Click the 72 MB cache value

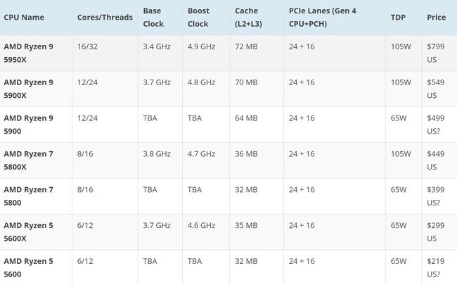pos(246,46)
